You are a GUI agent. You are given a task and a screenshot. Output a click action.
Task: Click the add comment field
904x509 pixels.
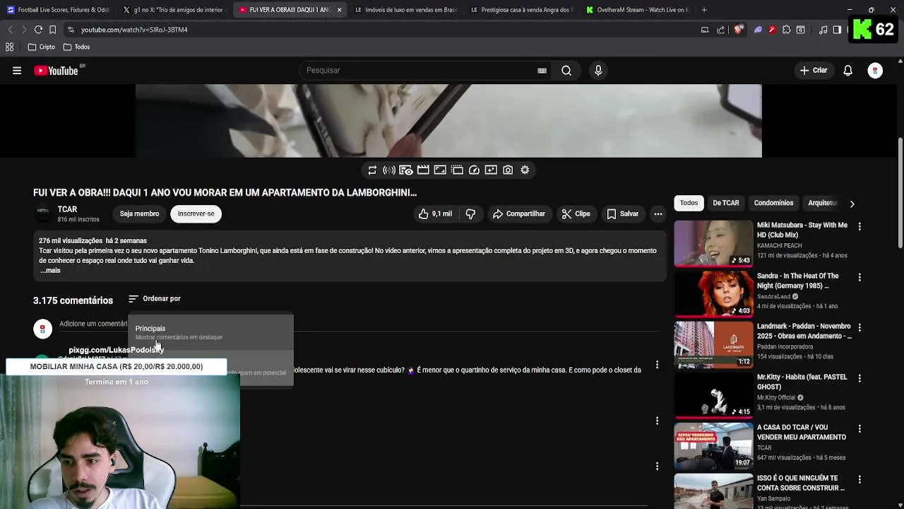coord(359,324)
